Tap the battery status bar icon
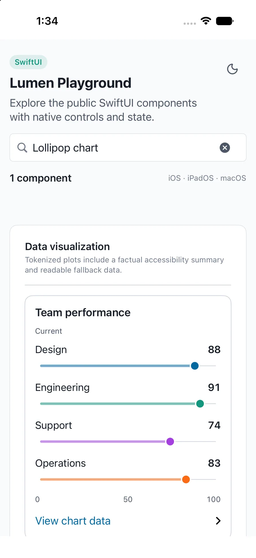256x558 pixels. click(225, 21)
